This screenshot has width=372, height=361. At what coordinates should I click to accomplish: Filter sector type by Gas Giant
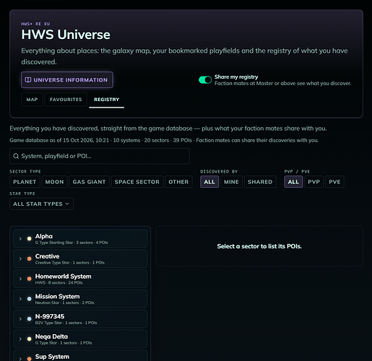pyautogui.click(x=89, y=182)
